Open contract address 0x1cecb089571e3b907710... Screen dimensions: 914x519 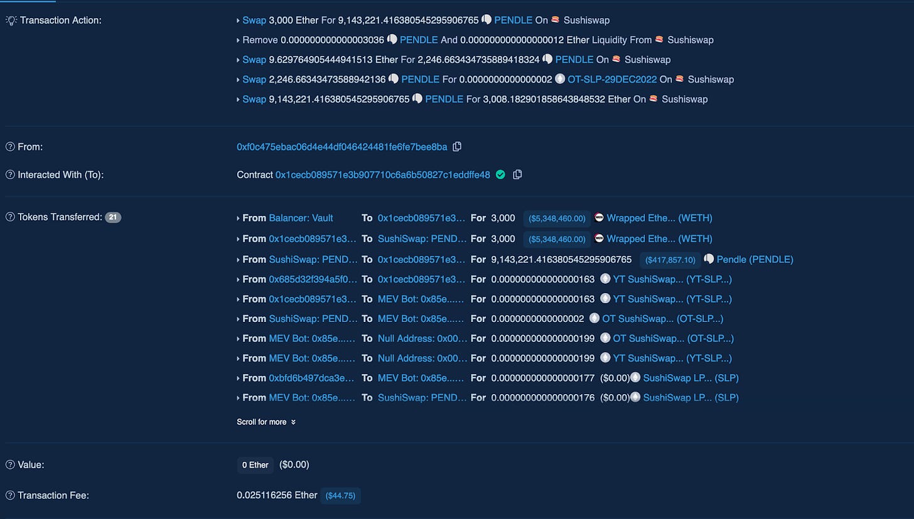(383, 174)
